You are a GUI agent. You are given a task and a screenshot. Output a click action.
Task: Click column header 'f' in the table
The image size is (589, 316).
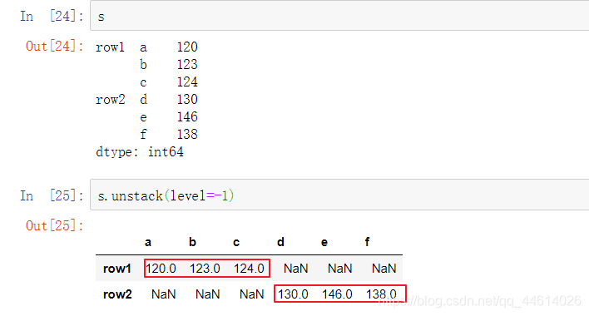(x=368, y=242)
